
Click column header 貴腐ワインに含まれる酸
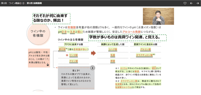[x=145, y=44]
